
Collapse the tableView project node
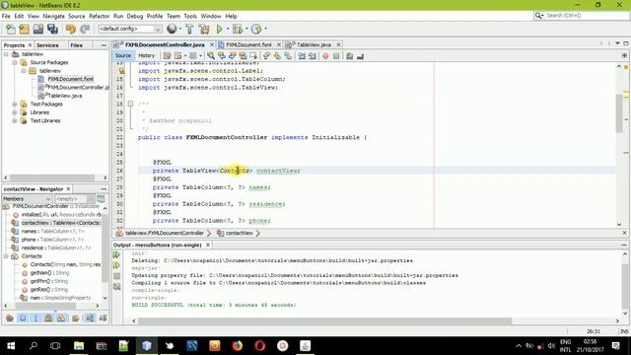(6, 54)
